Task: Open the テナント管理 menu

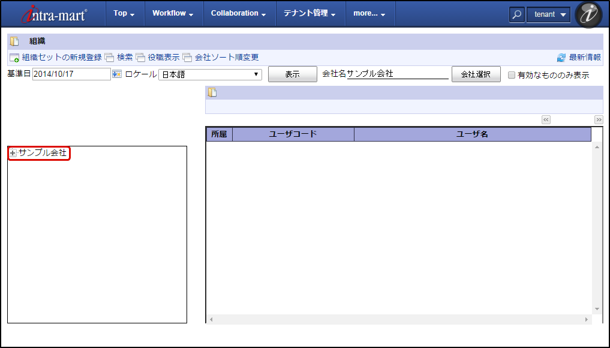Action: (309, 13)
